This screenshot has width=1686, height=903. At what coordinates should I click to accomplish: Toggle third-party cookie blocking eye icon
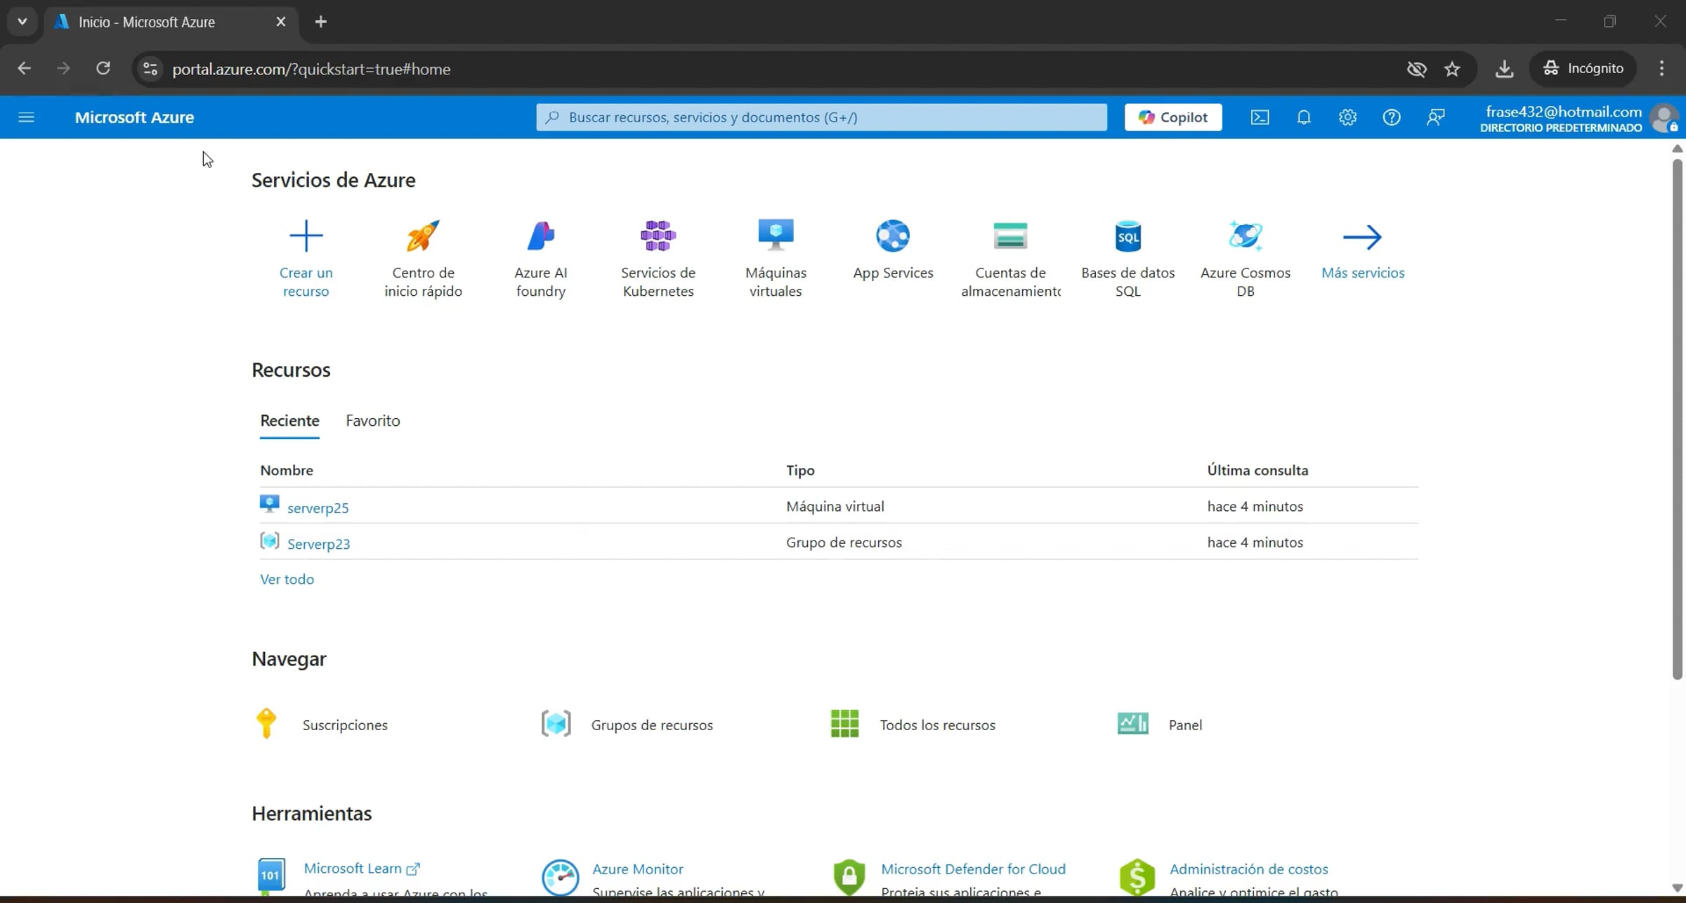click(1416, 69)
